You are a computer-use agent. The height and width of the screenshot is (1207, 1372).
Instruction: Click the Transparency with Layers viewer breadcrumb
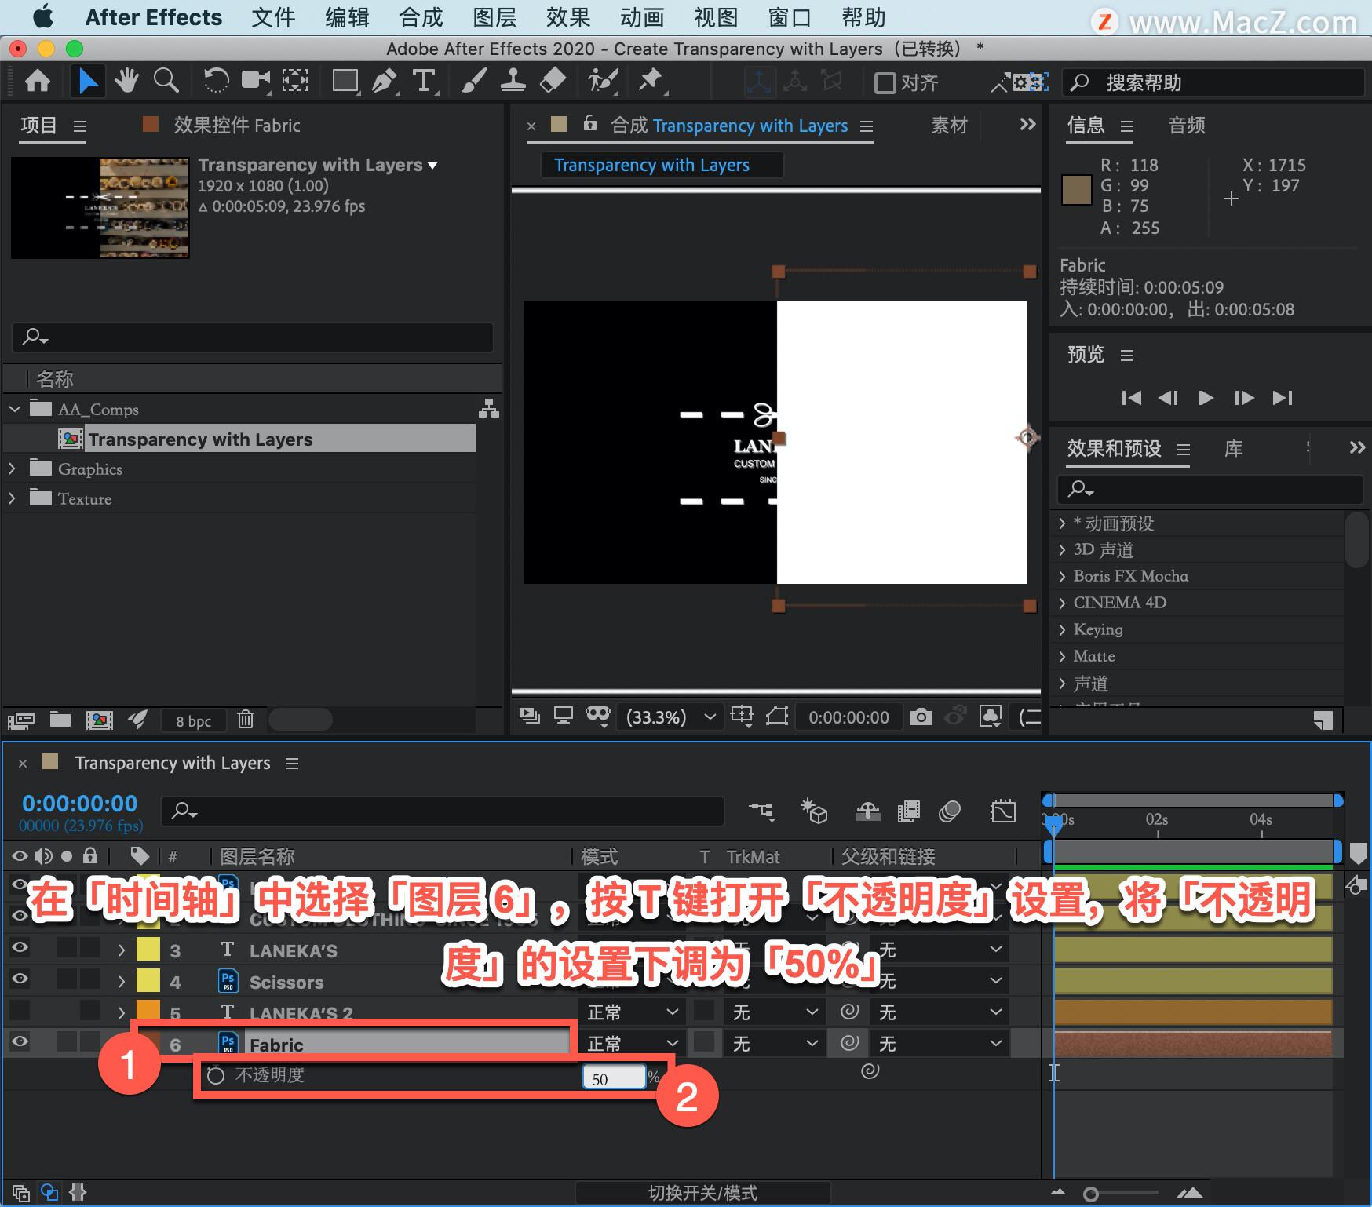pyautogui.click(x=651, y=165)
